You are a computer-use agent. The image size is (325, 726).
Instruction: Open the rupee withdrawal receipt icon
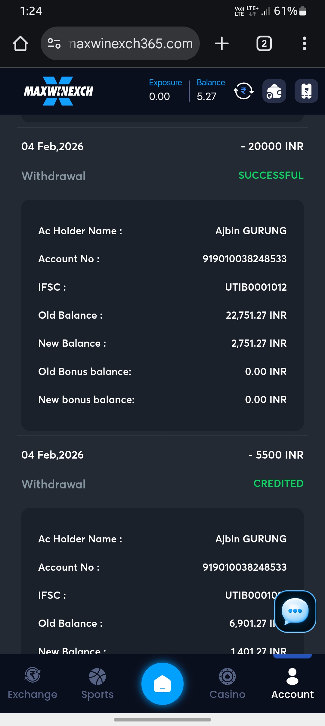point(306,91)
